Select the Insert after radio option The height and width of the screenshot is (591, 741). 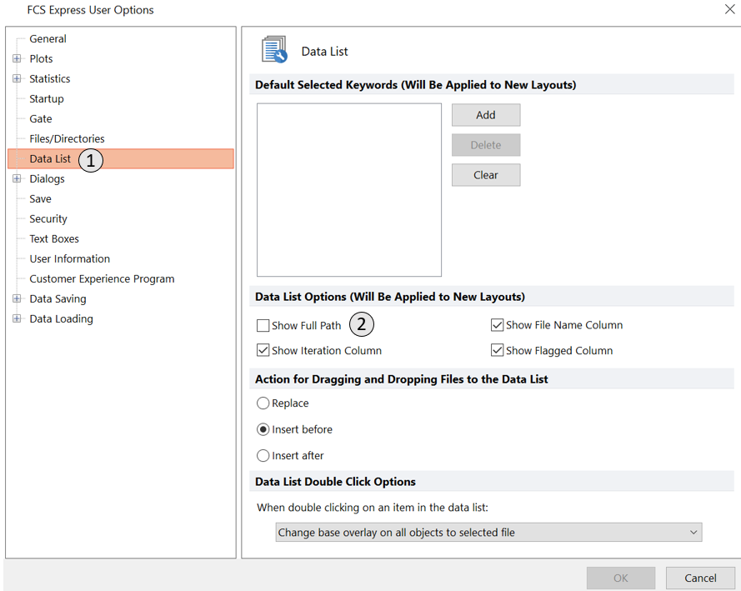(x=263, y=455)
